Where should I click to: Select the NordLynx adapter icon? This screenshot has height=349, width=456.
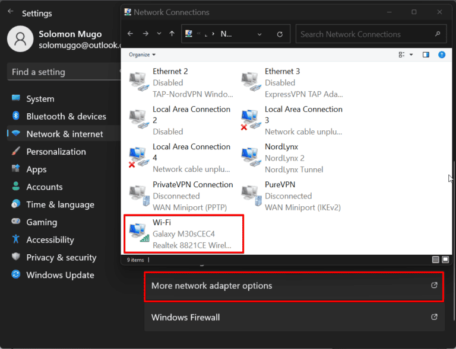[251, 158]
